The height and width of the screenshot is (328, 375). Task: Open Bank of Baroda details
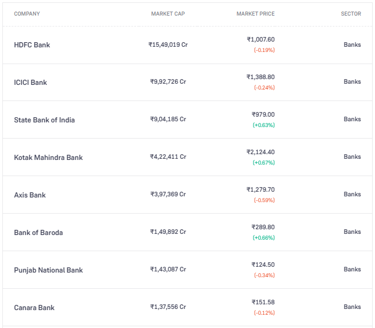click(x=38, y=233)
